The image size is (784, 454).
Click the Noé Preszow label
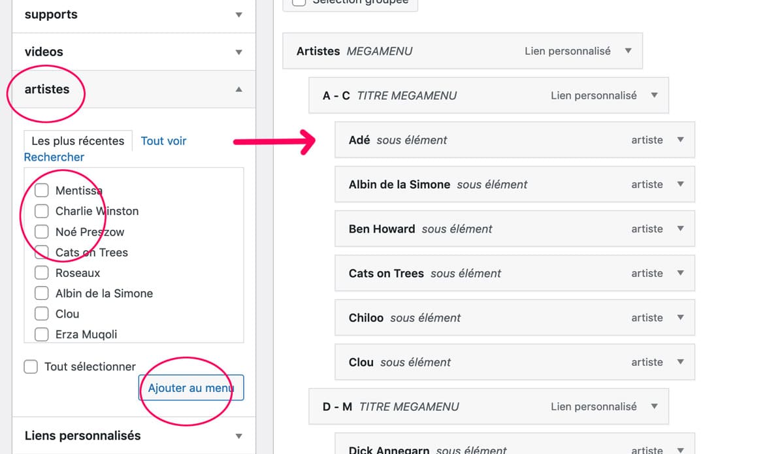tap(90, 232)
